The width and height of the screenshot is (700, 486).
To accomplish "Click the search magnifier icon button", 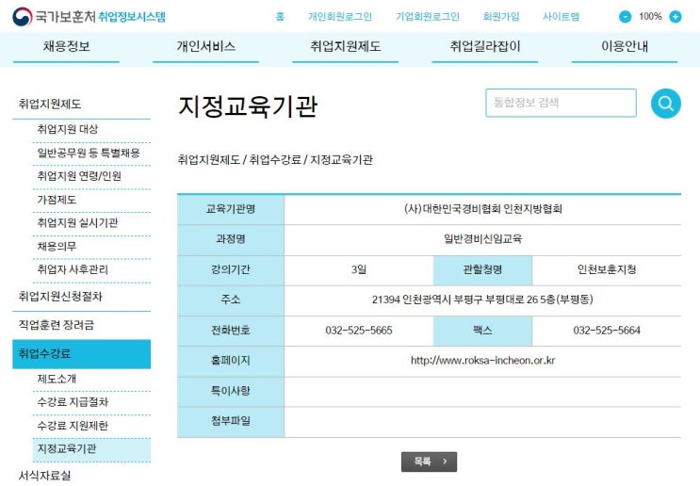I will [665, 104].
